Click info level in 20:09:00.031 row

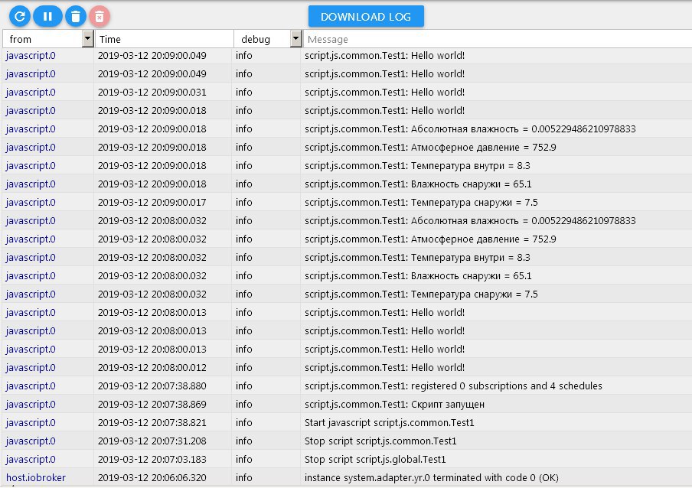pos(243,92)
